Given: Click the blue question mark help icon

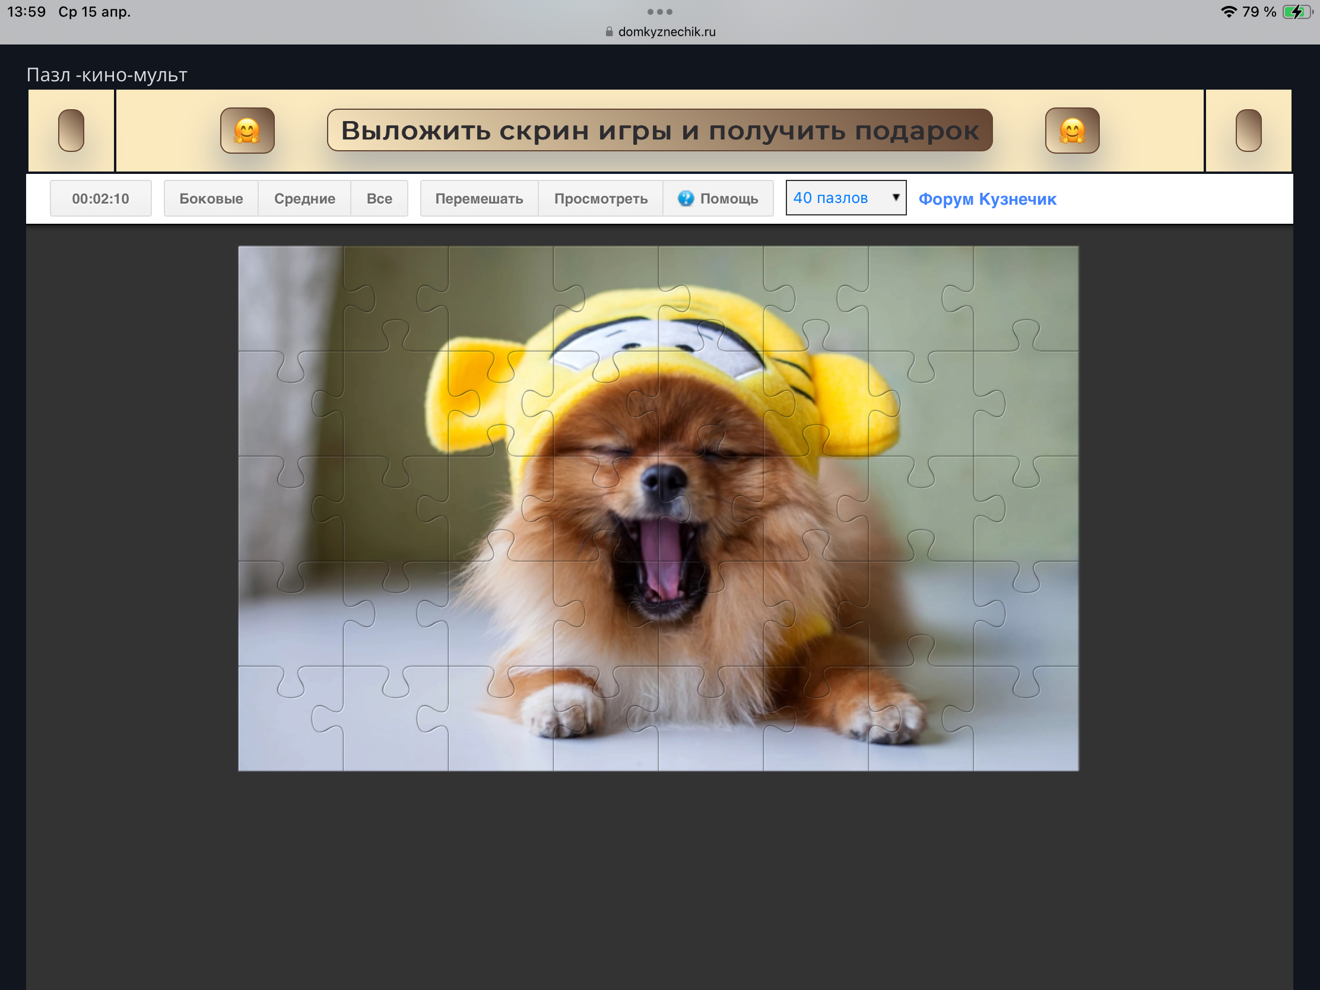Looking at the screenshot, I should click(686, 198).
